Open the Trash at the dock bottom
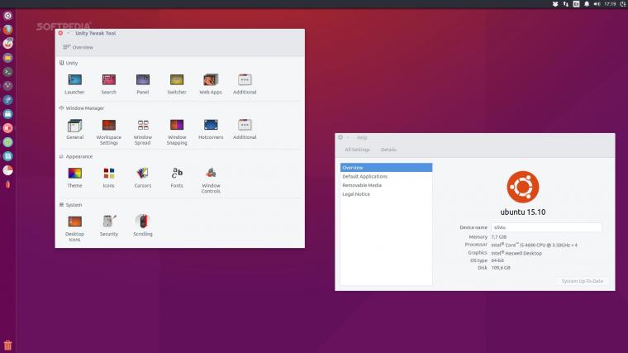Viewport: 628px width, 353px height. [7, 345]
